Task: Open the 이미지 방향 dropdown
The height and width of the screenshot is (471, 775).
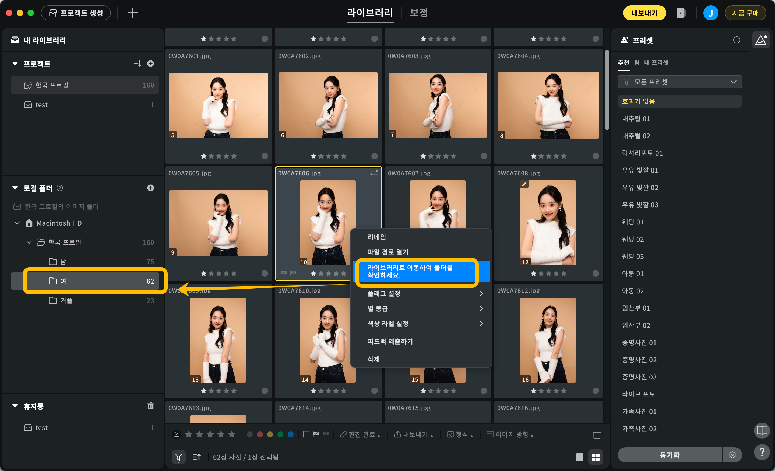Action: click(x=510, y=434)
